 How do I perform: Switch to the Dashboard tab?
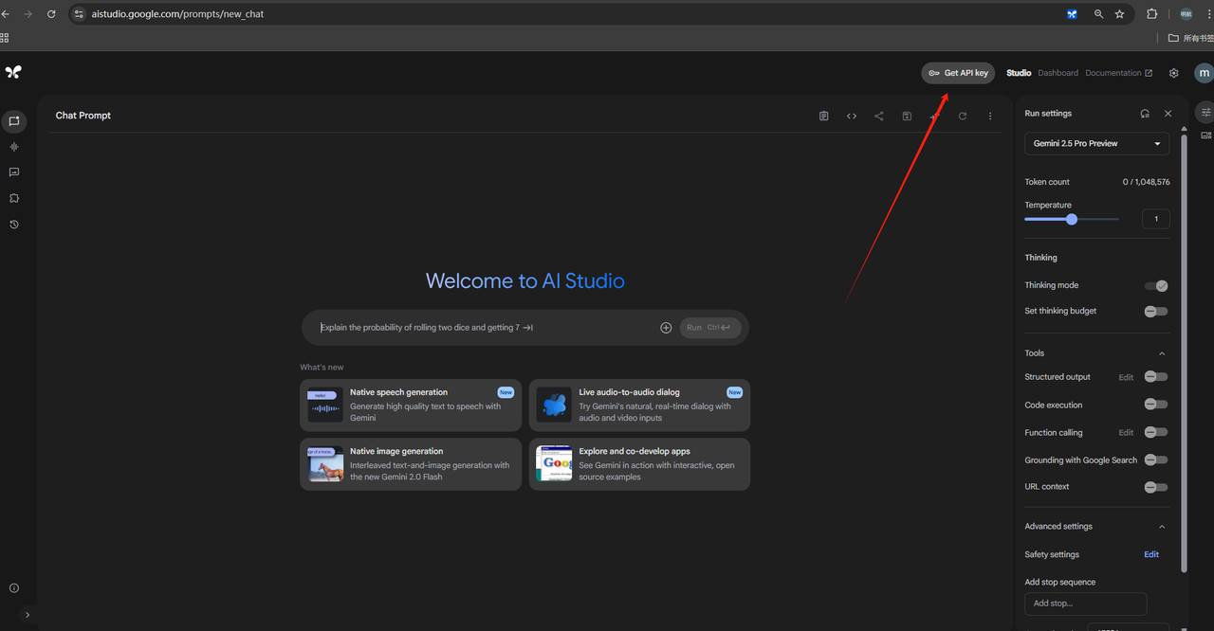pyautogui.click(x=1058, y=73)
